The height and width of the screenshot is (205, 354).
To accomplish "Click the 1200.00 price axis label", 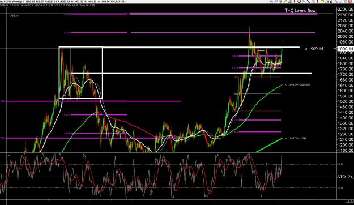I will (x=346, y=145).
